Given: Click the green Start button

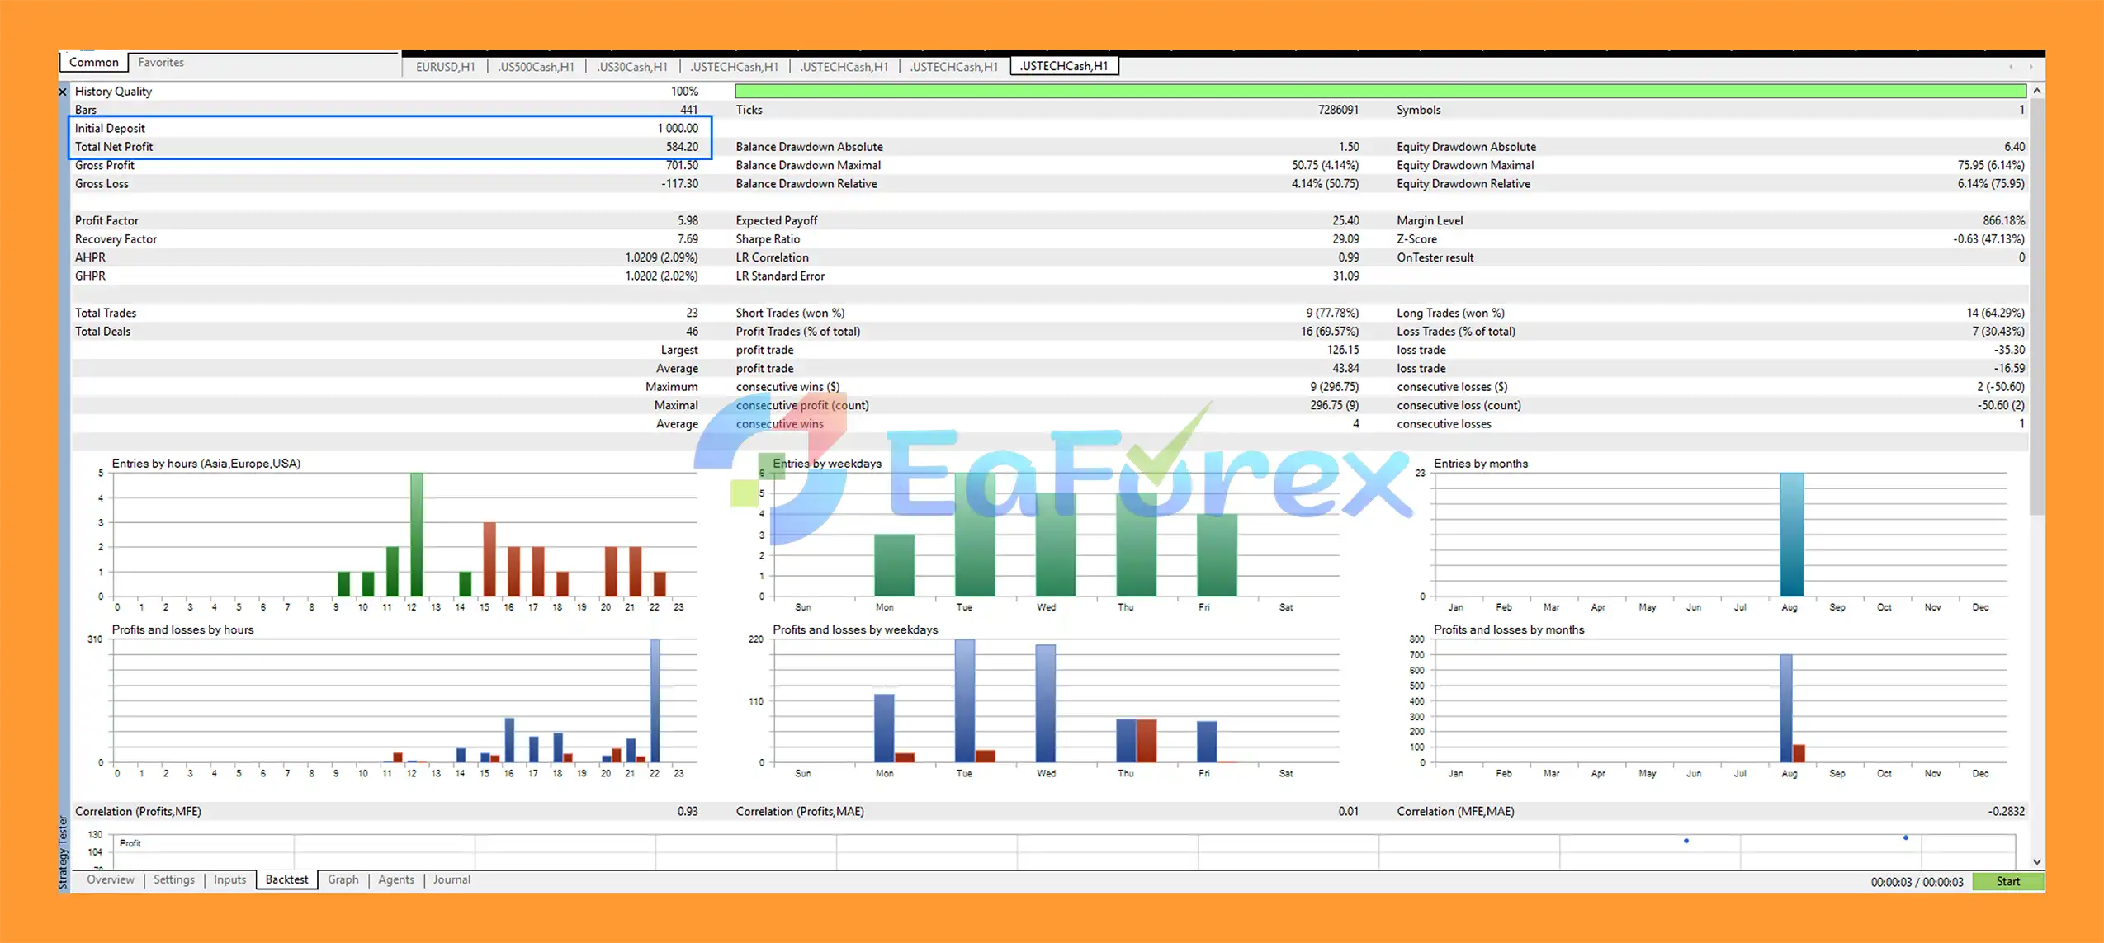Looking at the screenshot, I should click(2008, 881).
